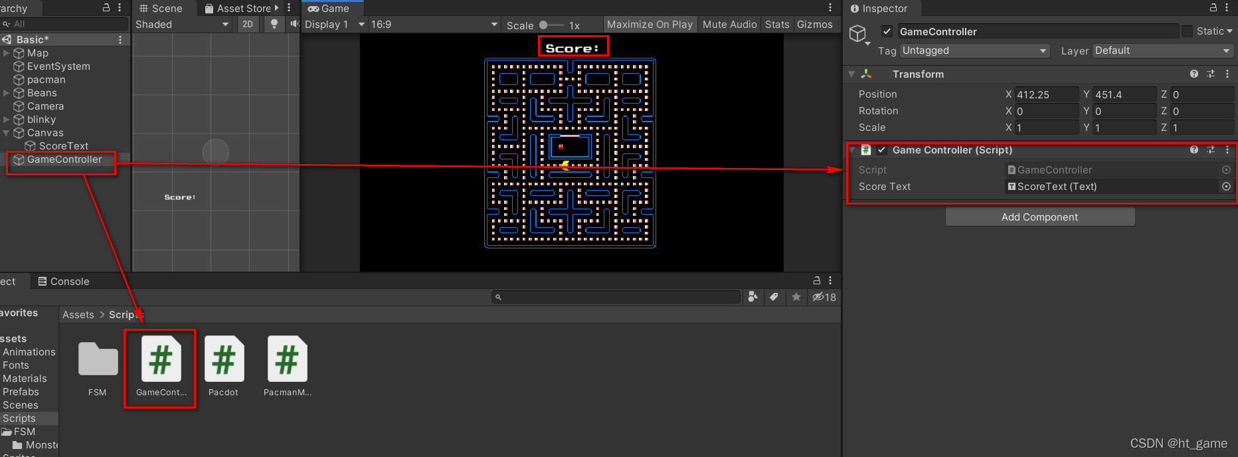This screenshot has height=457, width=1238.
Task: Open the Prefabs folder in Project tree
Action: (x=21, y=392)
